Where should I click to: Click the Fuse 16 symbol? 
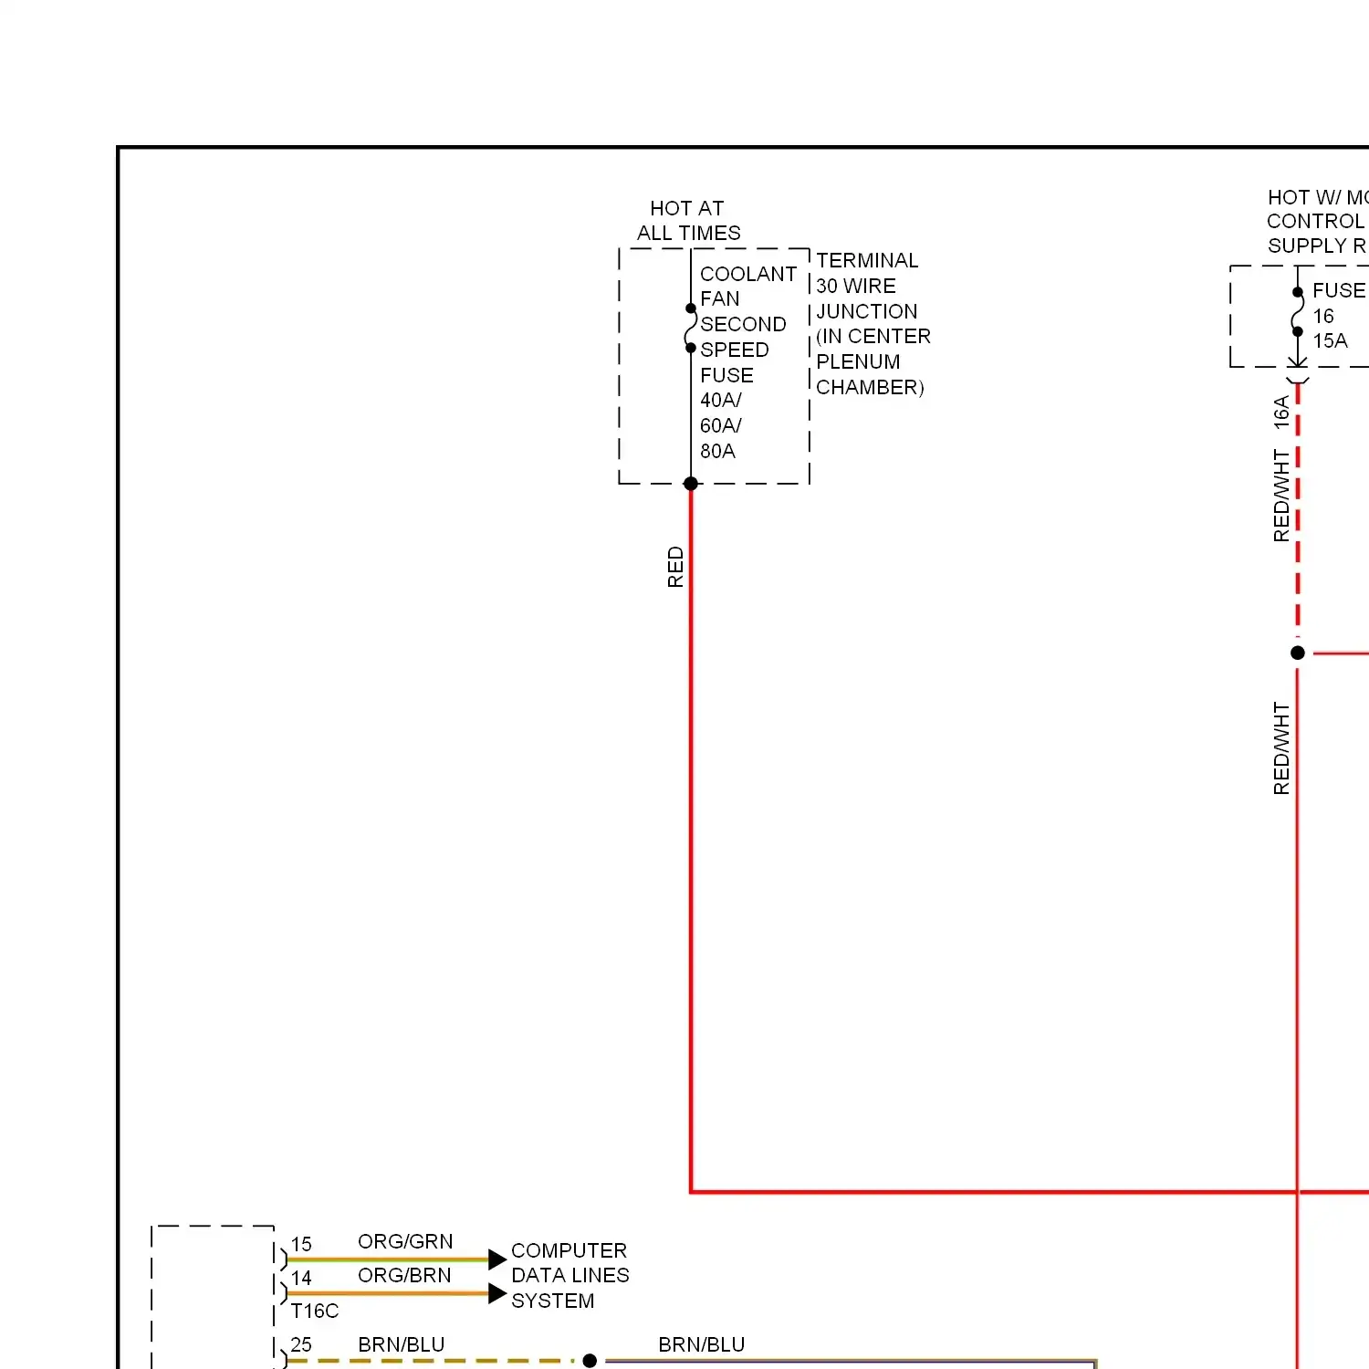(x=1298, y=312)
